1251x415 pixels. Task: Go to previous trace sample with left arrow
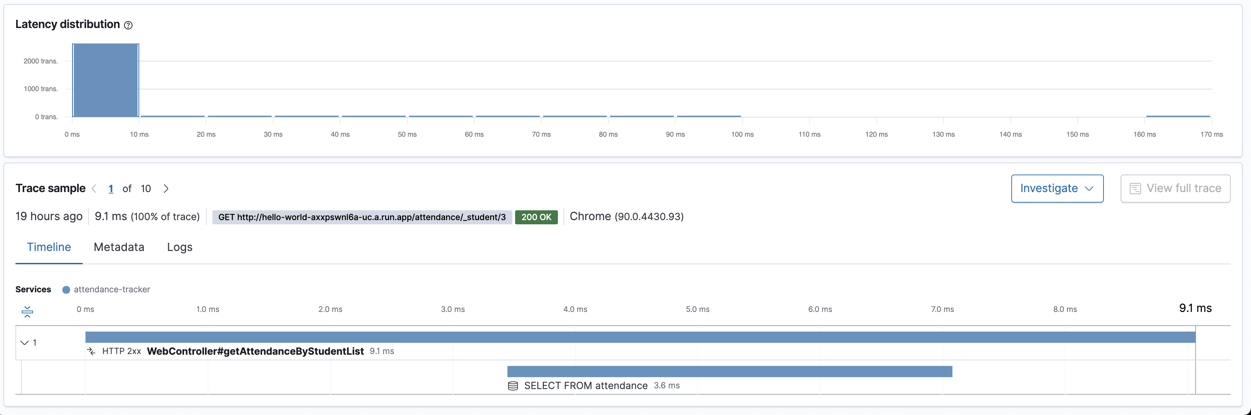[94, 189]
